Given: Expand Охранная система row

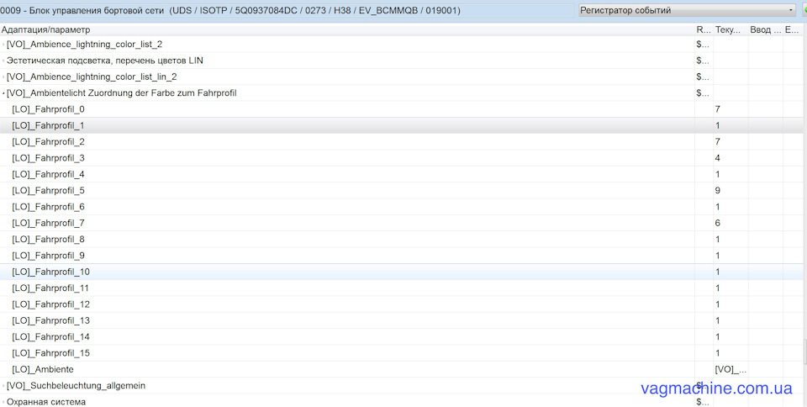Looking at the screenshot, I should click(3, 402).
